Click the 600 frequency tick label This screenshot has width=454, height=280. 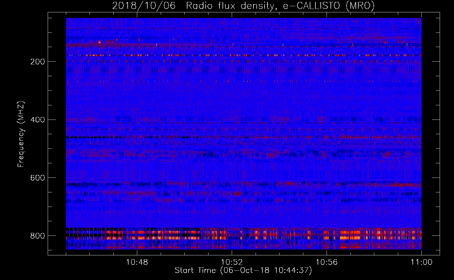click(38, 178)
